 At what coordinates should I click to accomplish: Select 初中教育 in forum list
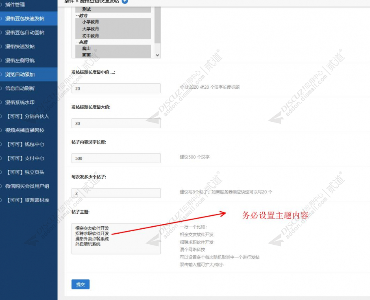coord(113,36)
